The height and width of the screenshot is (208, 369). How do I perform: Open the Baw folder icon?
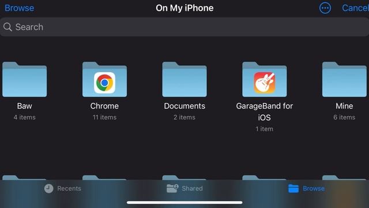24,79
